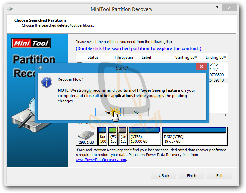Confirm recovery by clicking Yes
The image size is (246, 193).
tap(108, 112)
